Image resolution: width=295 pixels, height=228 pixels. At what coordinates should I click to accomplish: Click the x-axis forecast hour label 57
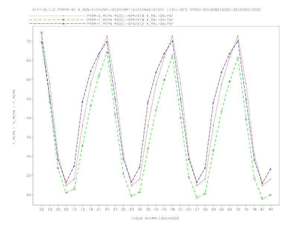197,209
